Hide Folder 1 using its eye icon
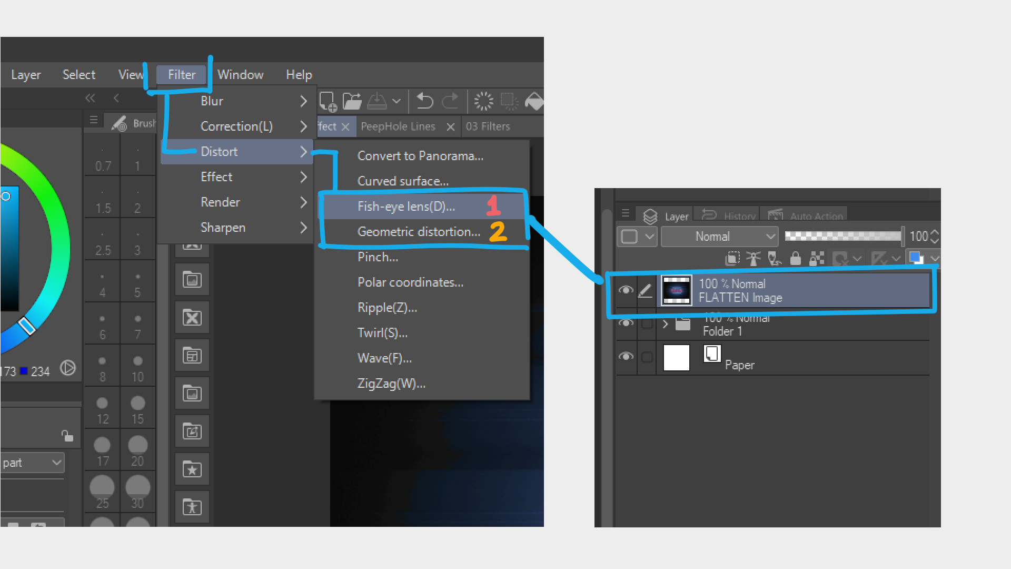The width and height of the screenshot is (1011, 569). point(626,323)
